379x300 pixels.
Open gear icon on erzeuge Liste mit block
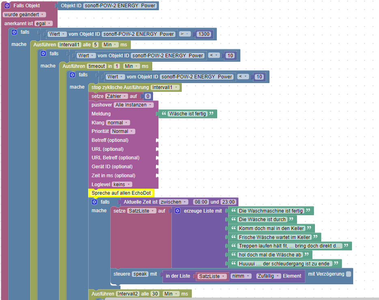click(x=178, y=211)
